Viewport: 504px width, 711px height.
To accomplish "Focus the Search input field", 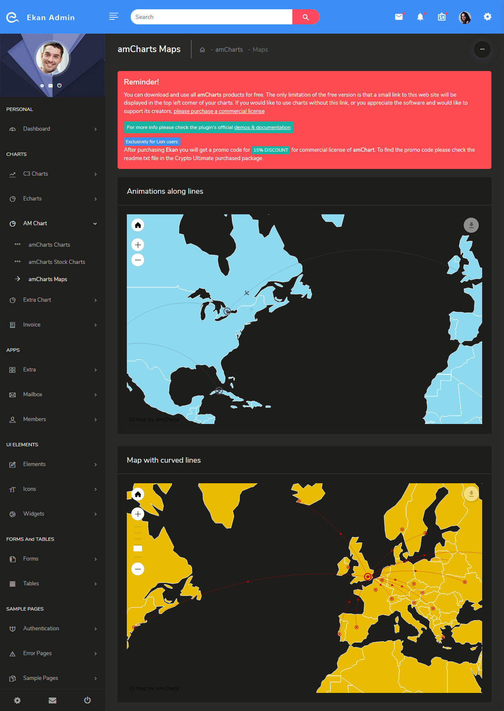I will point(212,17).
